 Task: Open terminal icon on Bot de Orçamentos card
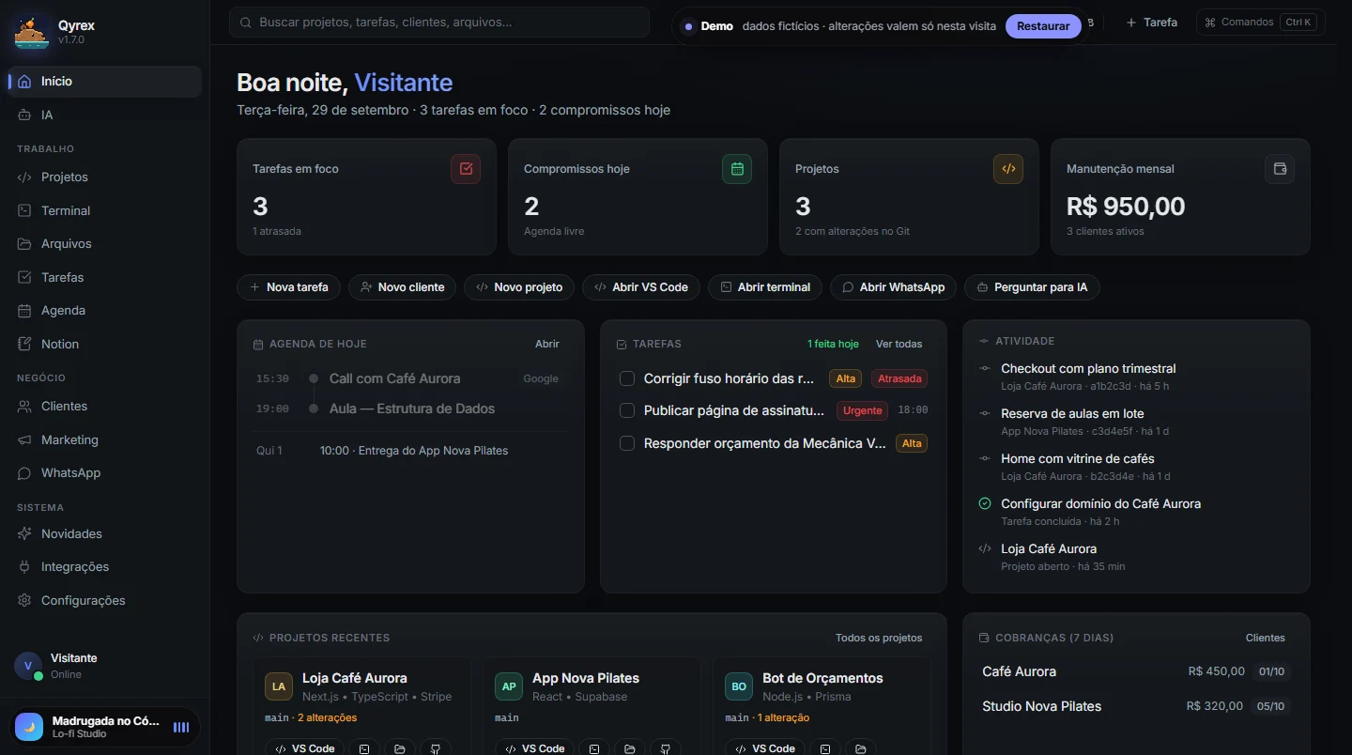click(x=824, y=748)
